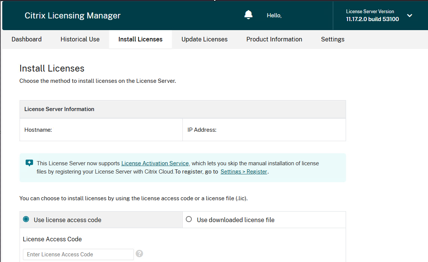This screenshot has height=262, width=428.
Task: Open the notifications bell
Action: (248, 15)
